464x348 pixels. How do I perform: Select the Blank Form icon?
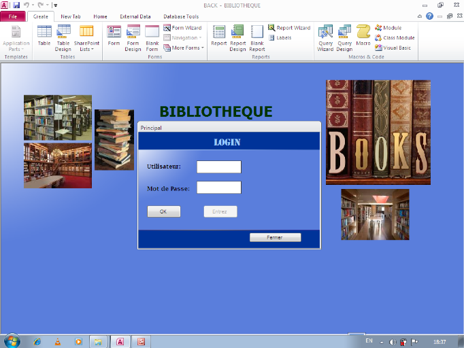(152, 36)
